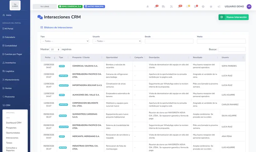Click the chat bubbles icon beside Interacciones CRM
This screenshot has height=152, width=256.
(40, 17)
